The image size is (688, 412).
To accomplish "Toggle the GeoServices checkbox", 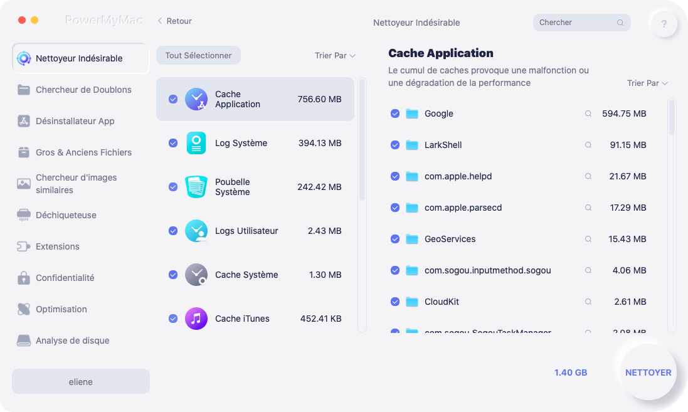I will (x=395, y=239).
